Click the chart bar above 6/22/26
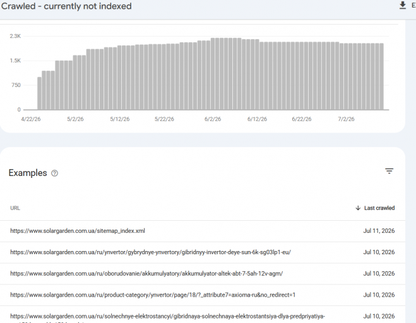This screenshot has width=416, height=323. (302, 76)
